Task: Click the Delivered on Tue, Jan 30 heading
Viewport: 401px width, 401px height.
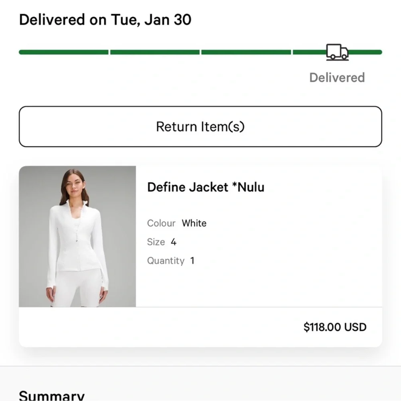Action: click(x=105, y=19)
